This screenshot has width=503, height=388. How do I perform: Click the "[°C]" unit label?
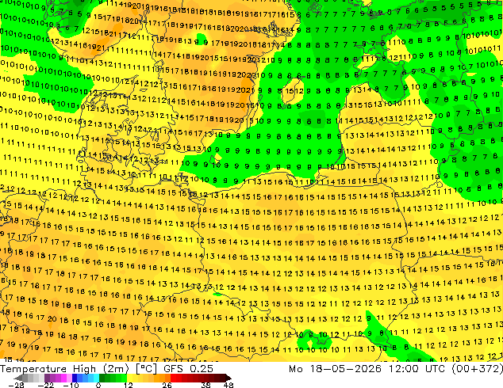[146, 369]
